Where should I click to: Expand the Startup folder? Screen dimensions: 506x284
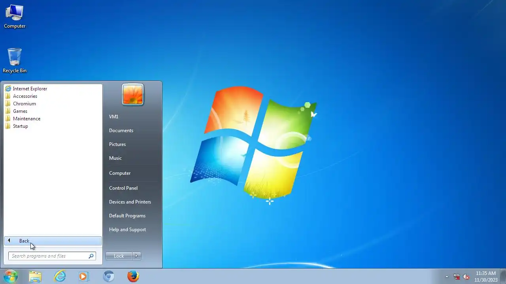pos(53,126)
